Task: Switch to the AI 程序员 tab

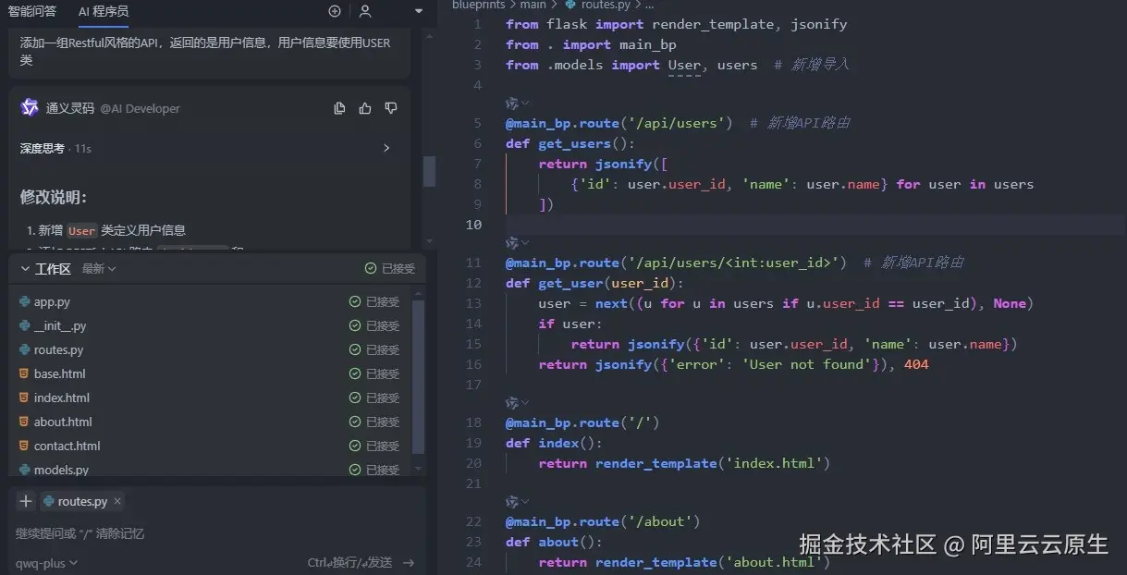Action: (x=104, y=11)
